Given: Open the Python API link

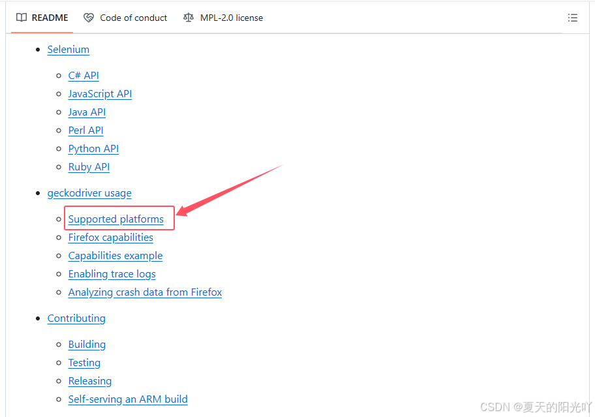Looking at the screenshot, I should 93,149.
